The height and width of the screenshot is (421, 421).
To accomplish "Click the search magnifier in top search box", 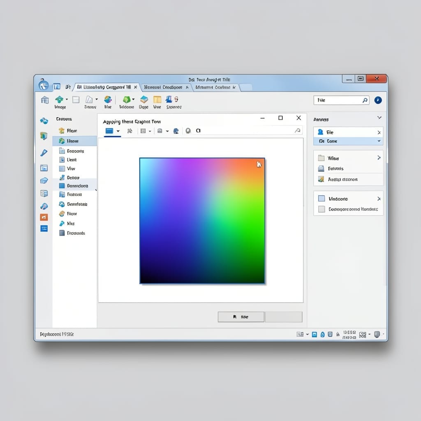I will [x=365, y=100].
